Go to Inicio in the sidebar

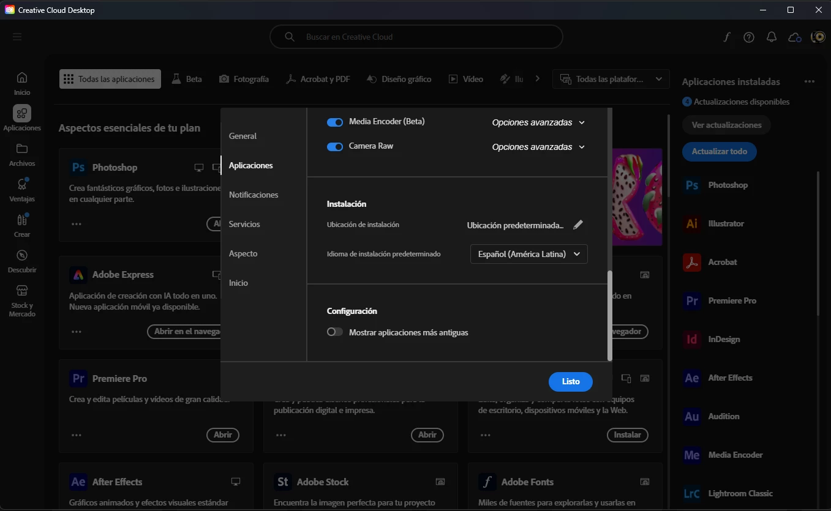coord(22,84)
